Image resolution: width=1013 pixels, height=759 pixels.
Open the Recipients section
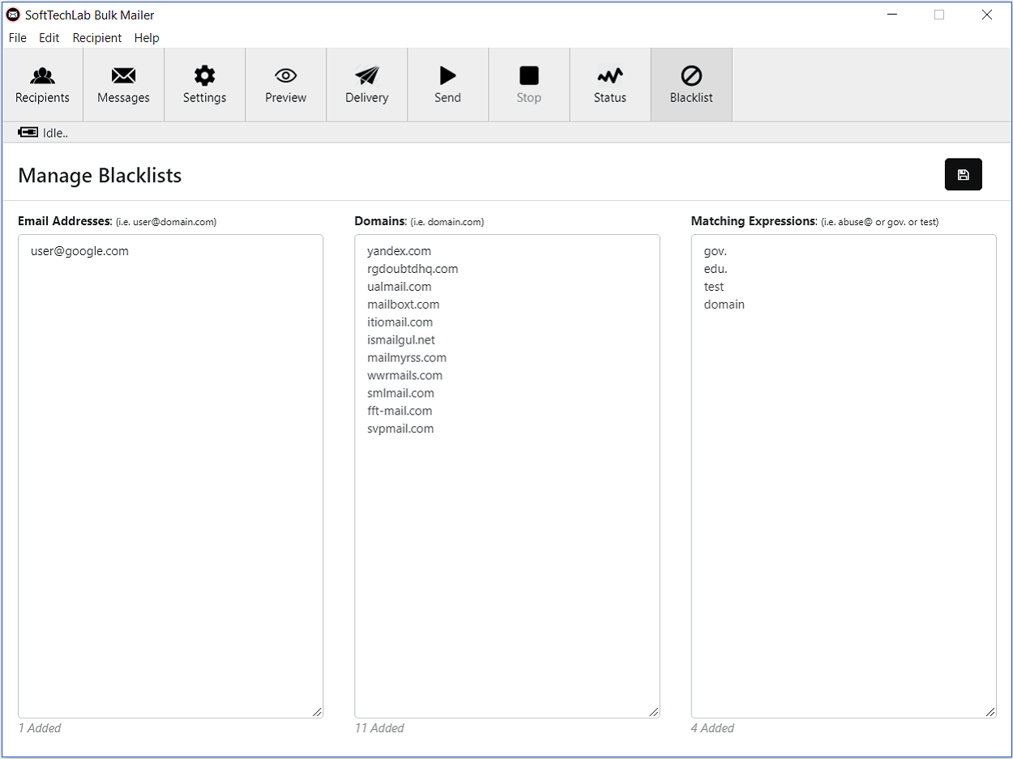point(42,85)
